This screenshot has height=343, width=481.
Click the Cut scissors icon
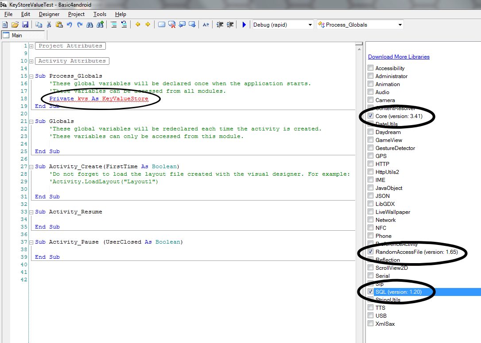coord(49,25)
